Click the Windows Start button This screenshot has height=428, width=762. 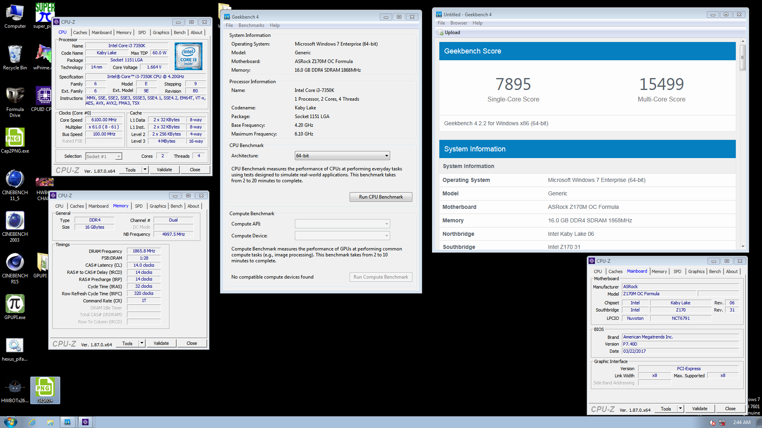(11, 422)
